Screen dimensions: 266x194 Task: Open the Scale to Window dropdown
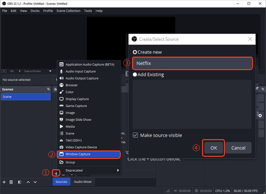pos(50,71)
